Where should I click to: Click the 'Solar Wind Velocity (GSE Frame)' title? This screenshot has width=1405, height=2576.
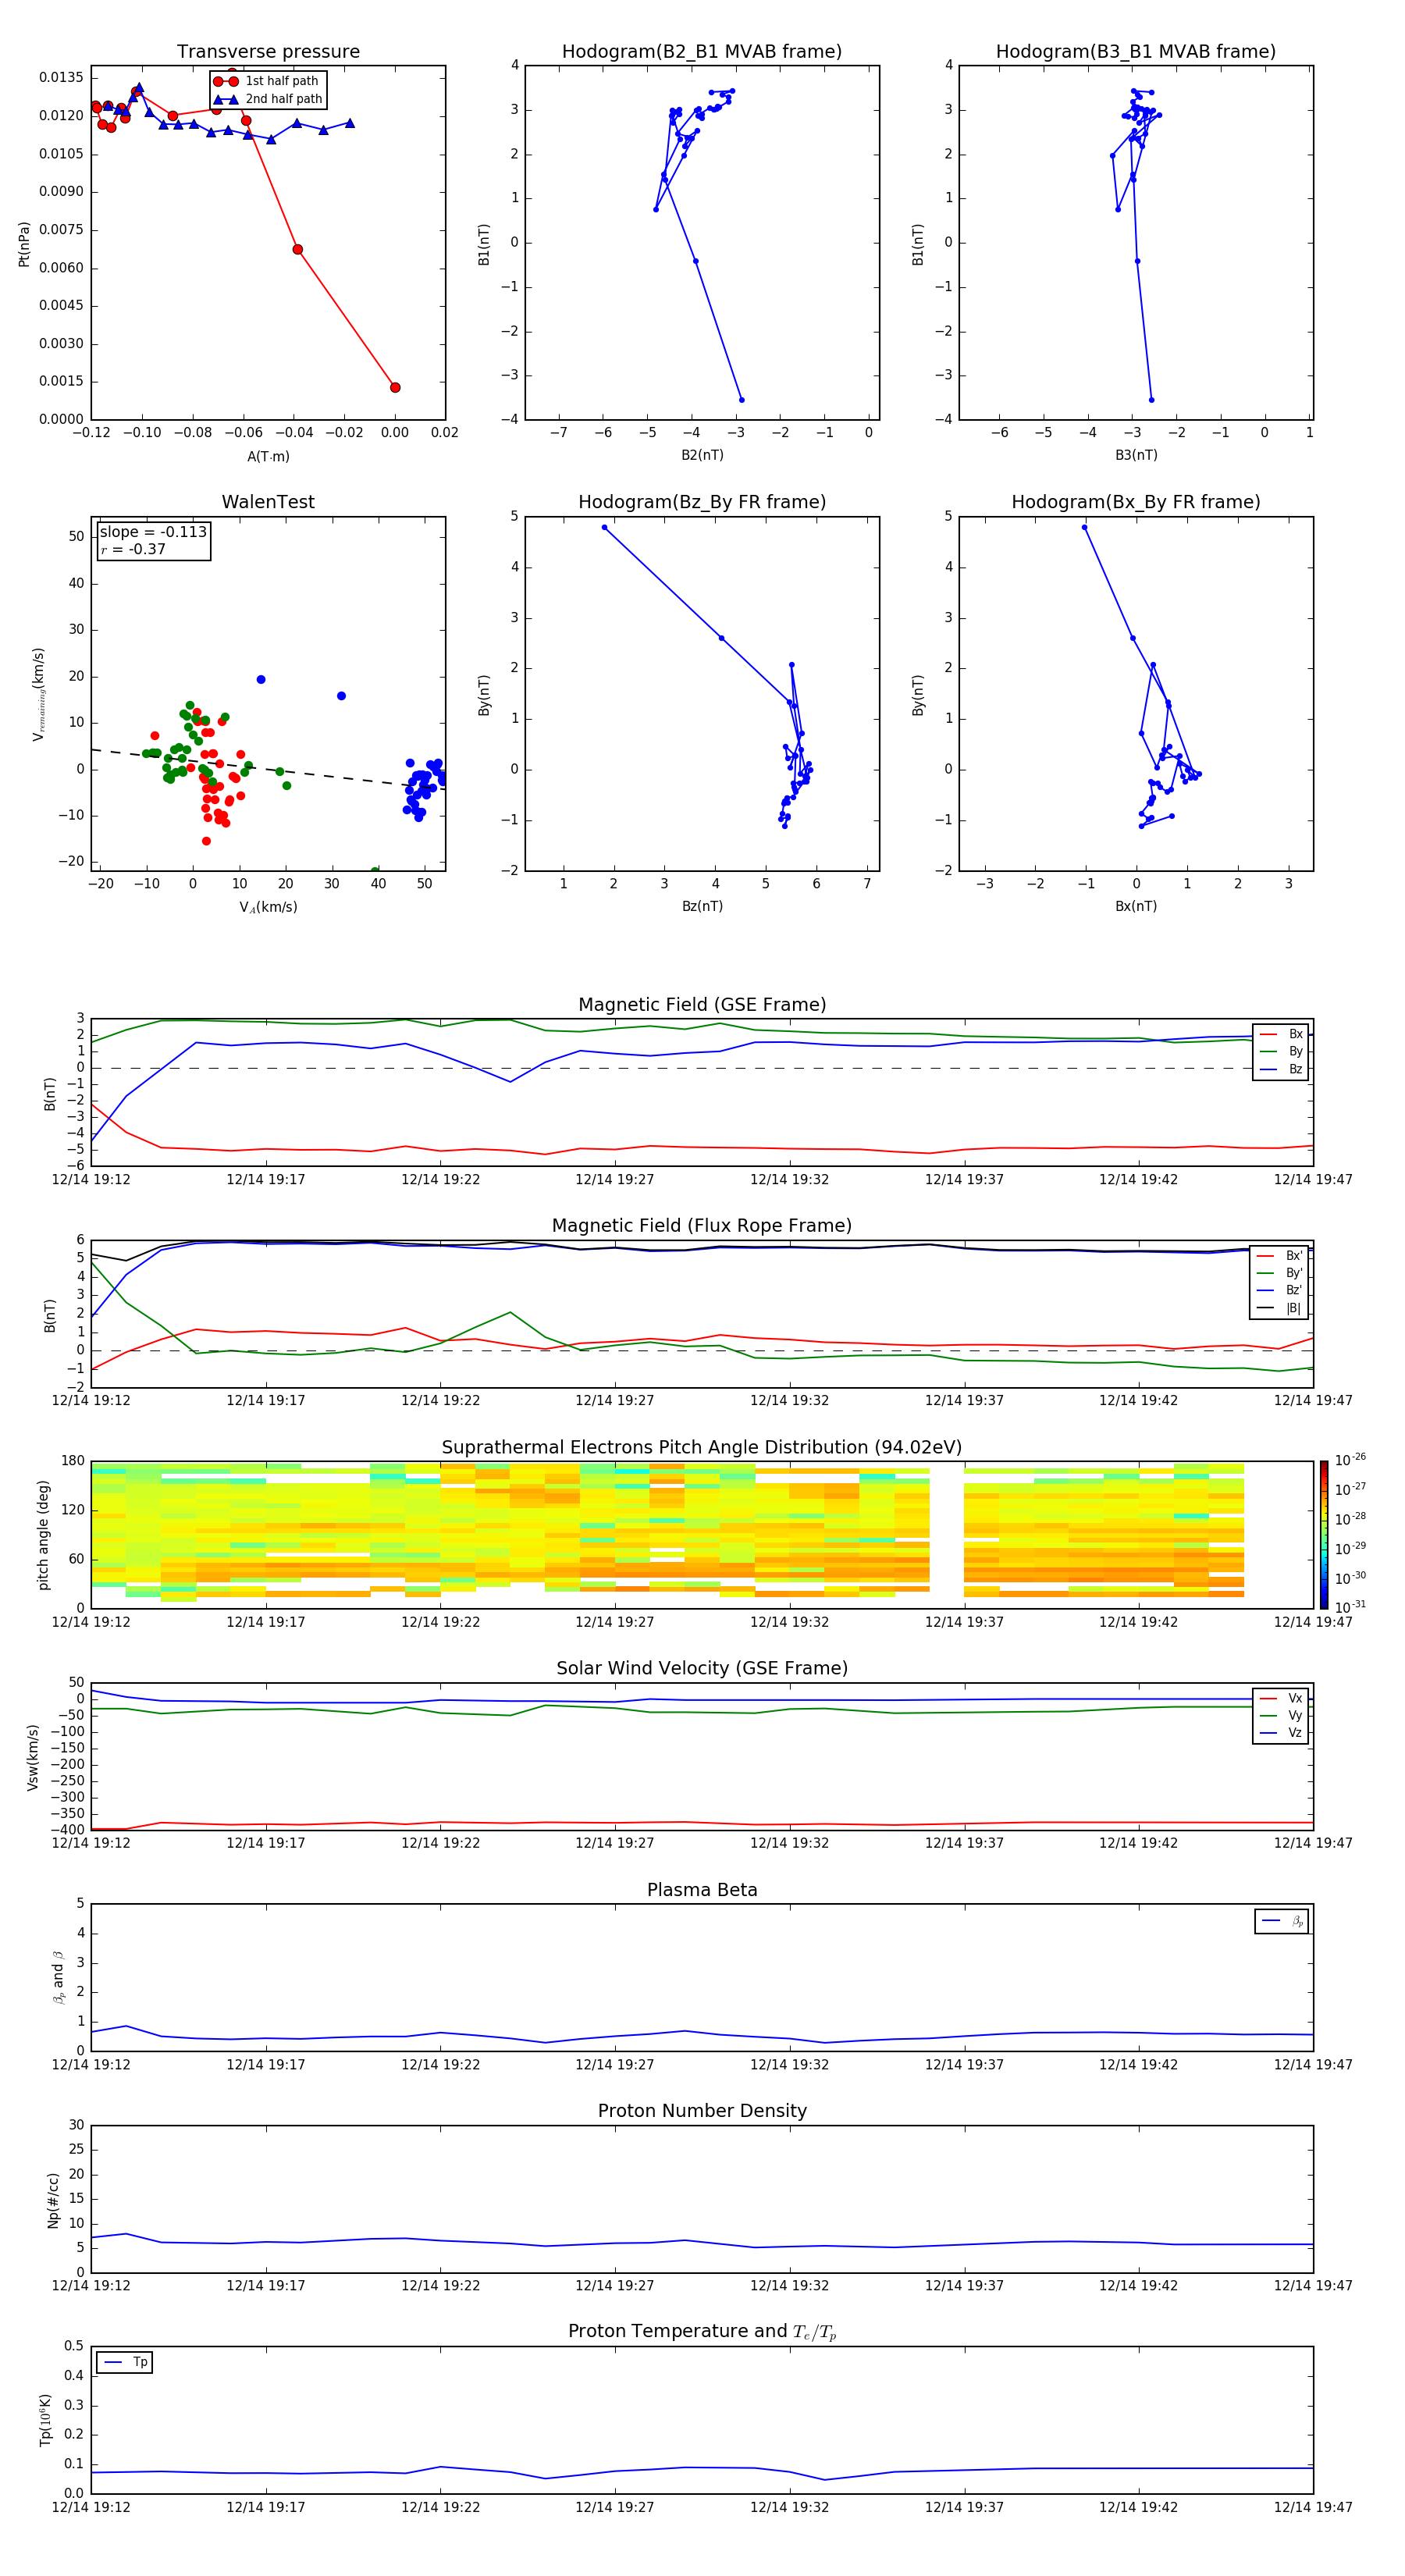pos(702,1669)
